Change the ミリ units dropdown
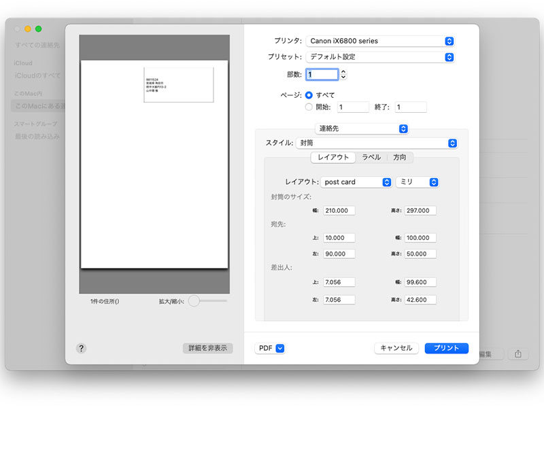 (417, 182)
